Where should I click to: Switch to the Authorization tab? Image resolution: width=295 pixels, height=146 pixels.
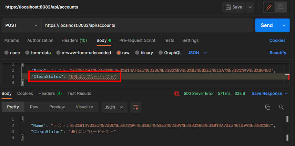40,40
